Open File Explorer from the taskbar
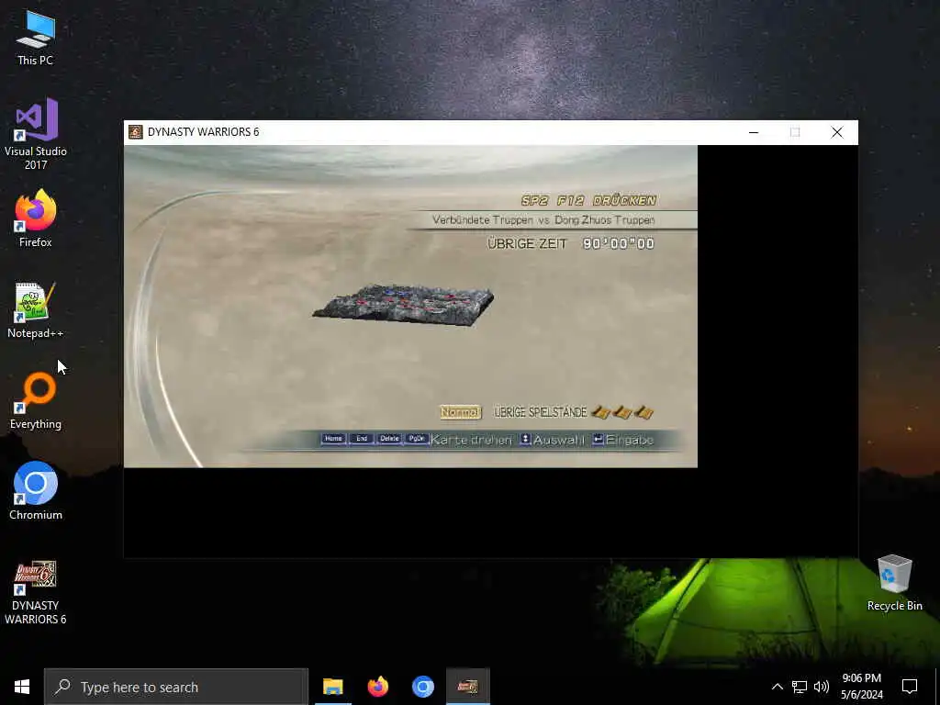 pos(332,687)
